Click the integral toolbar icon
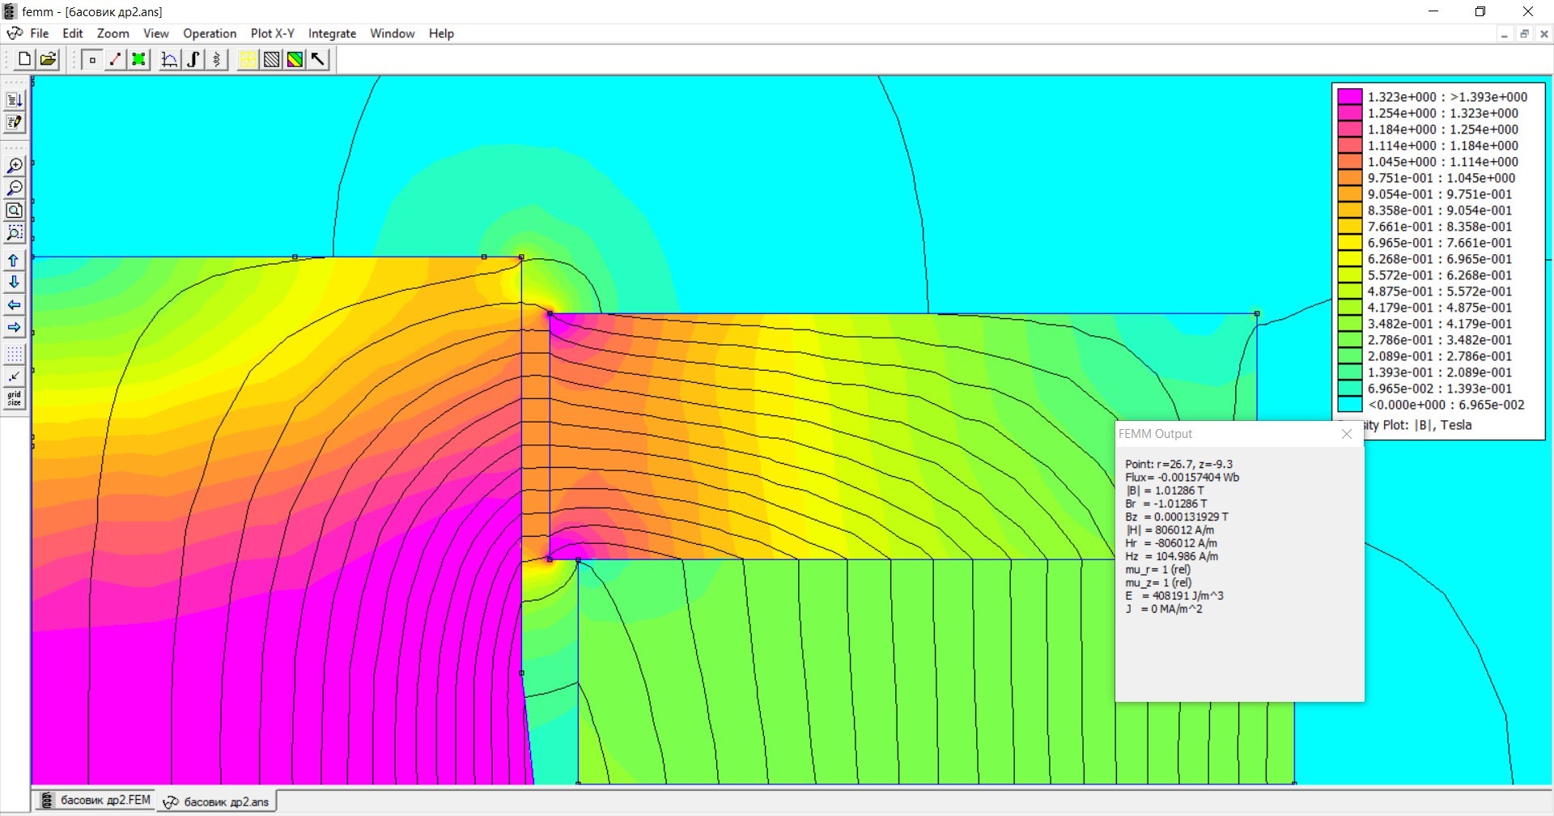 [x=193, y=59]
